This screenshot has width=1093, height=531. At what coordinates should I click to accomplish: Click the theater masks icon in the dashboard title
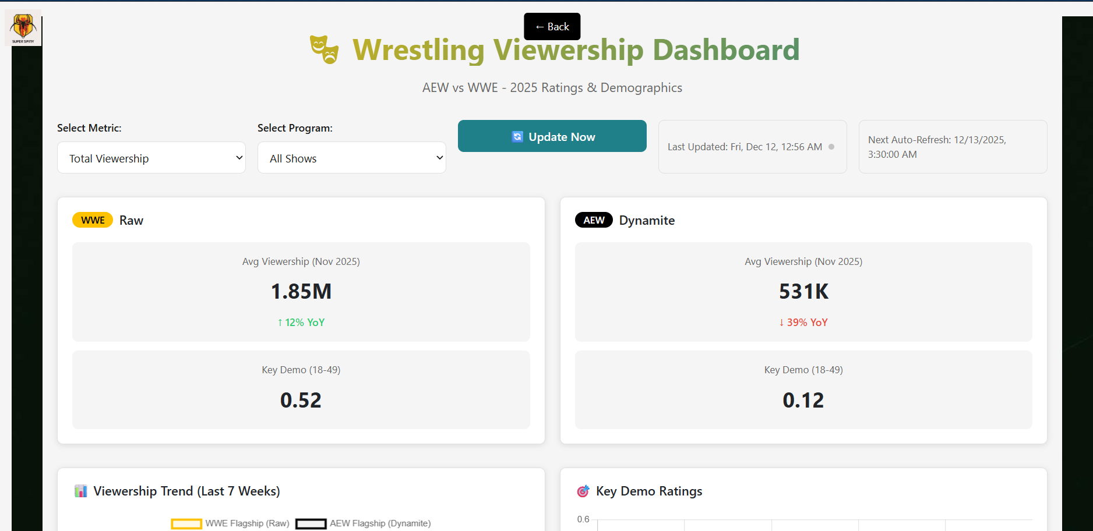[325, 49]
